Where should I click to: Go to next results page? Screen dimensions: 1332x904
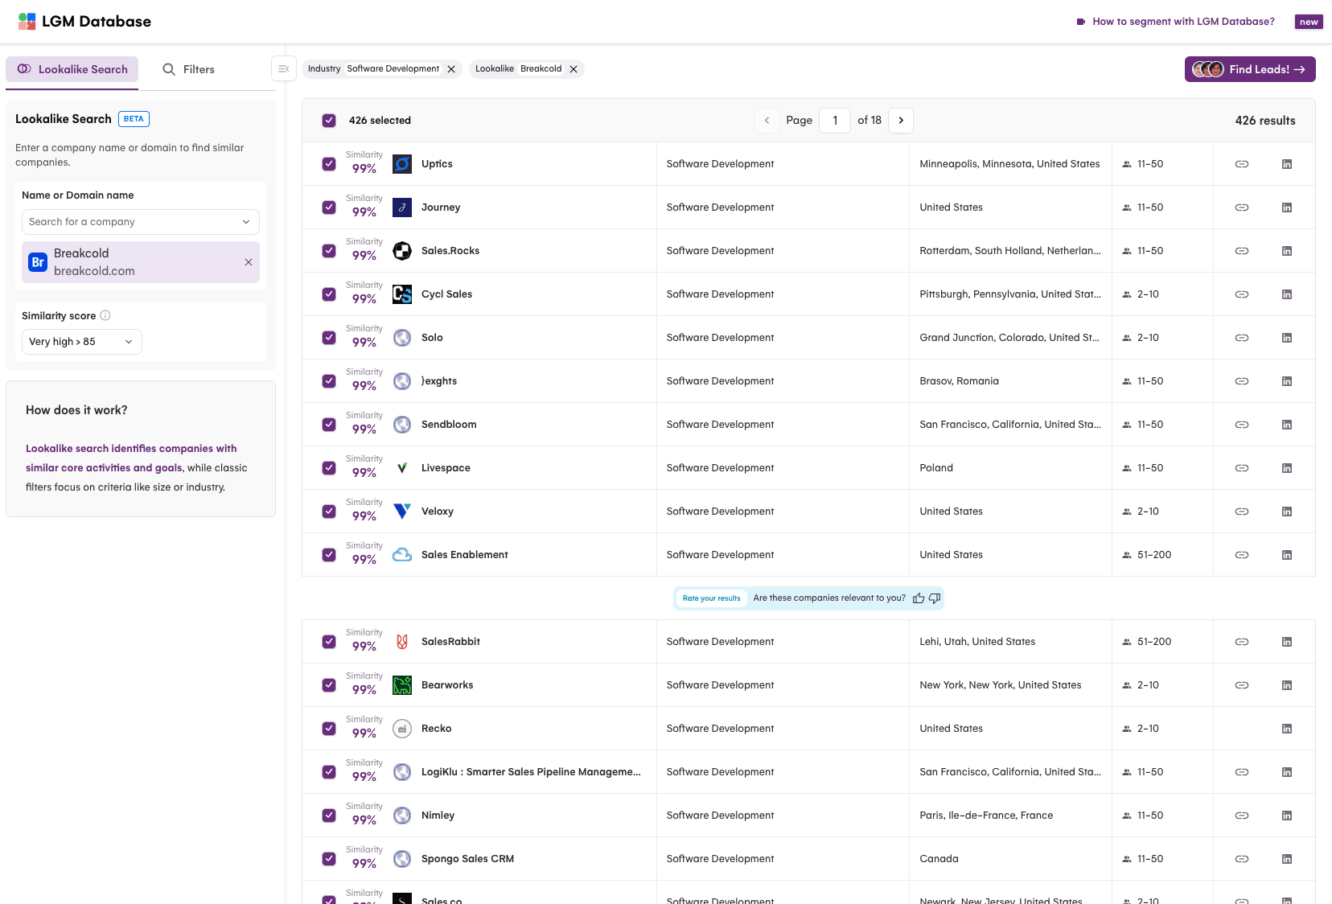[901, 121]
